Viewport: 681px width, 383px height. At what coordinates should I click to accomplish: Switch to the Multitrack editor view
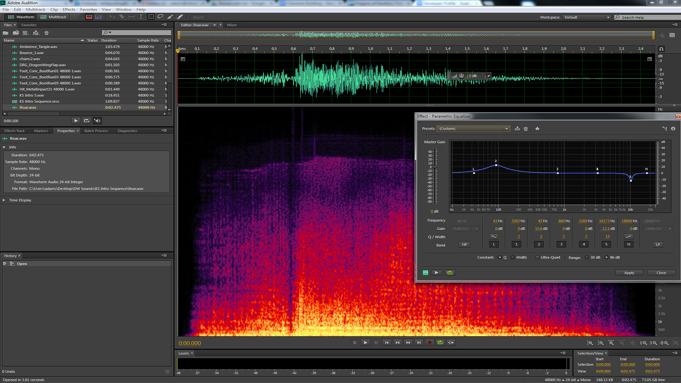click(x=54, y=17)
